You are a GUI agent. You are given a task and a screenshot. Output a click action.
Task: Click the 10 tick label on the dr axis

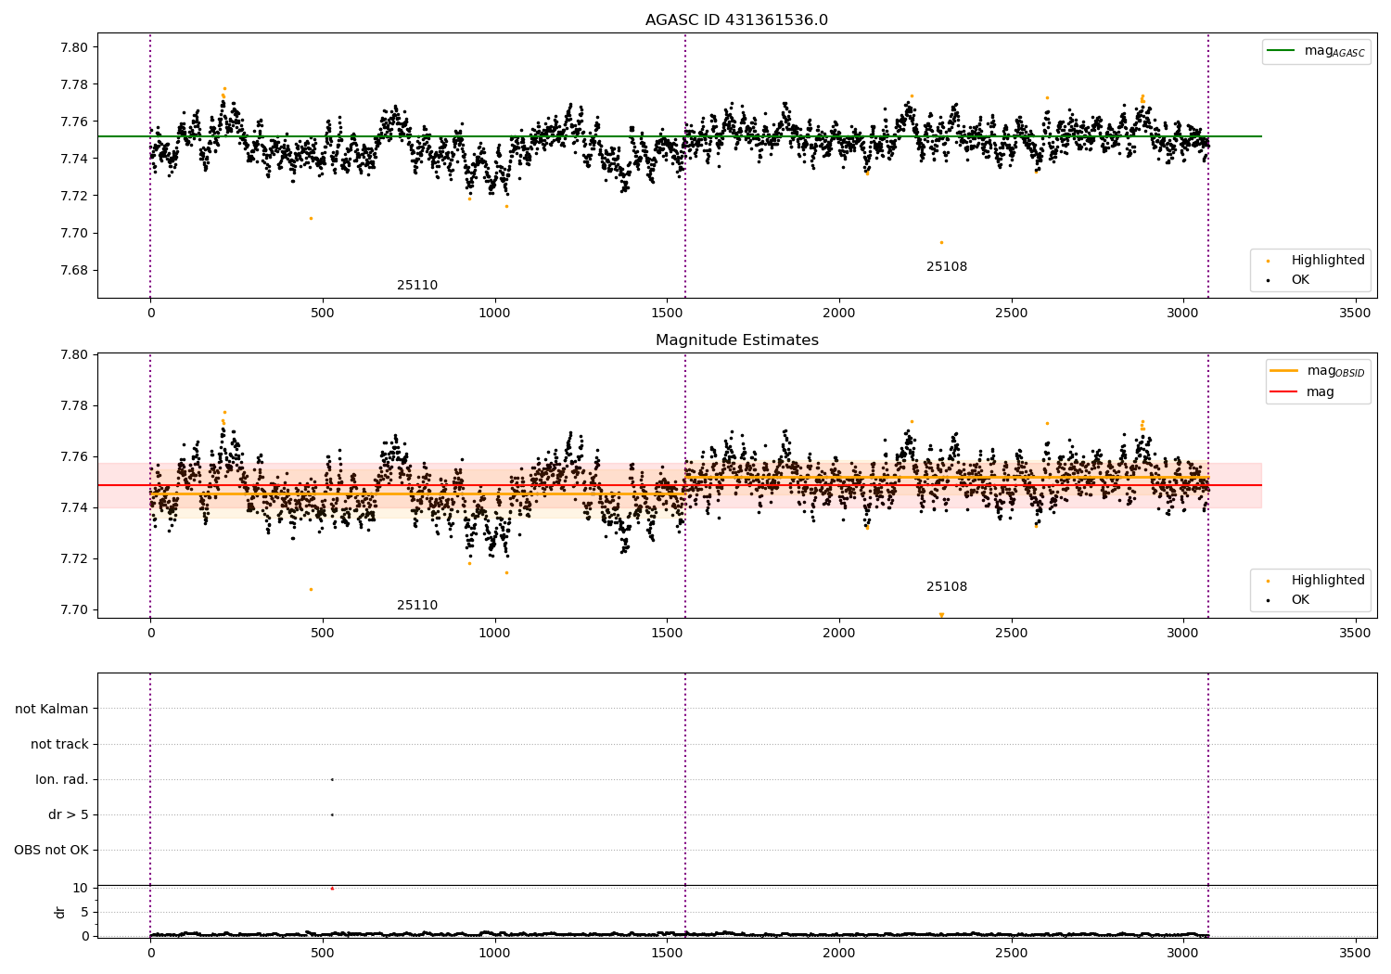tap(81, 889)
